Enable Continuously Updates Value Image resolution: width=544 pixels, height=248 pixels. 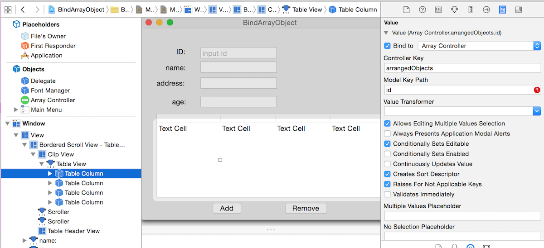pyautogui.click(x=387, y=164)
